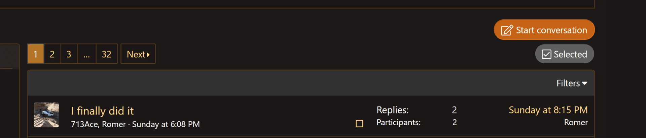Go to the Next page
Image resolution: width=646 pixels, height=138 pixels.
point(138,54)
